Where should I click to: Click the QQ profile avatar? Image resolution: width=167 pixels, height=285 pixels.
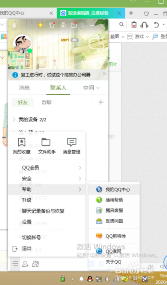coord(22,44)
